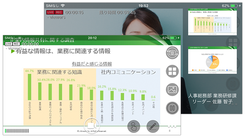Click SIMなし carrier text in back window
This screenshot has width=246, height=138.
point(52,6)
